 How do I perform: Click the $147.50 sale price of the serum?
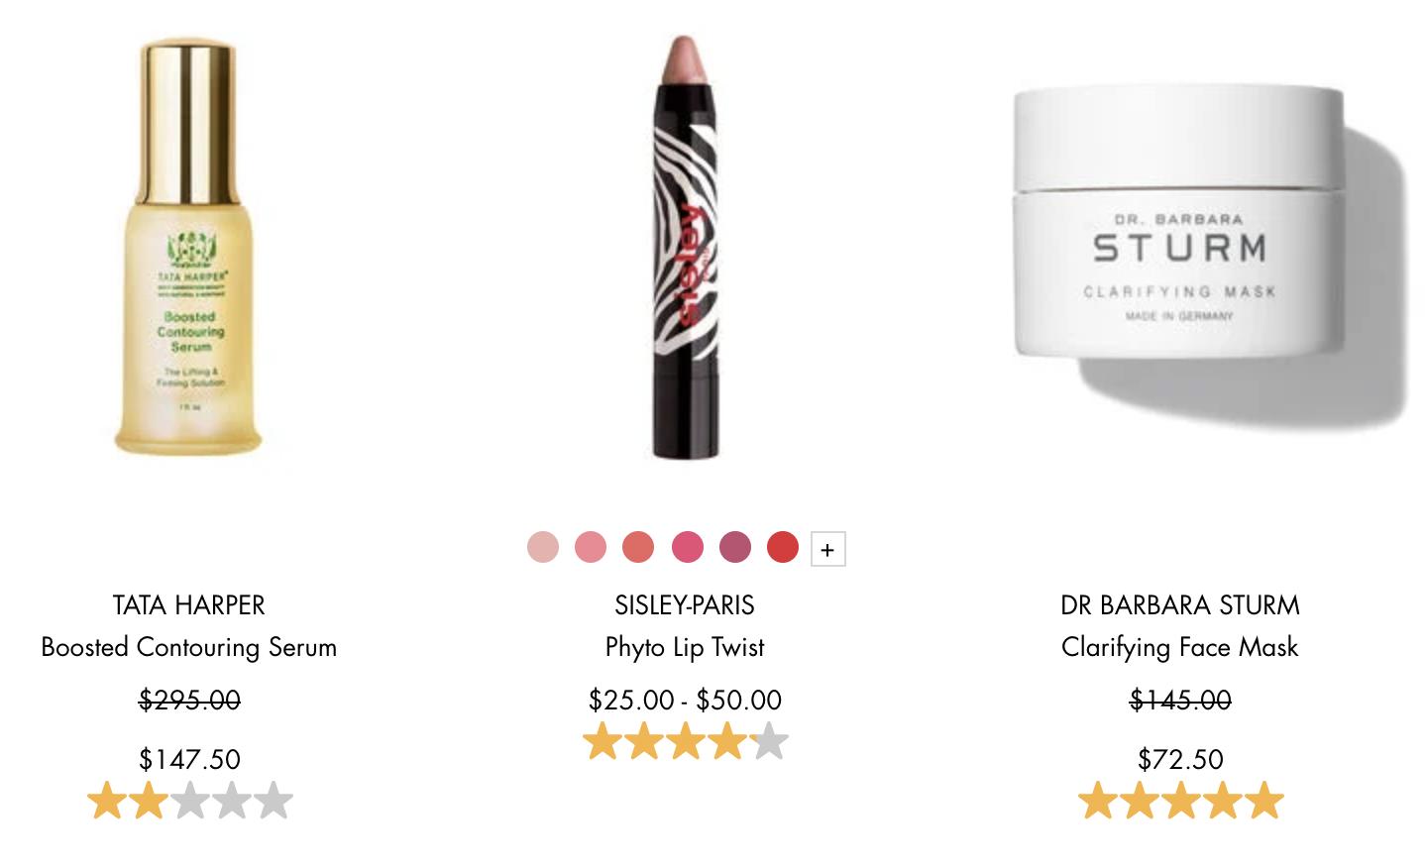click(189, 760)
